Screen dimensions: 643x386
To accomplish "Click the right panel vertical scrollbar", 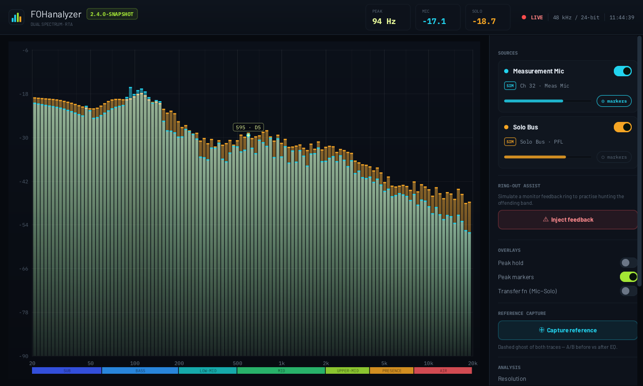I will (x=640, y=161).
